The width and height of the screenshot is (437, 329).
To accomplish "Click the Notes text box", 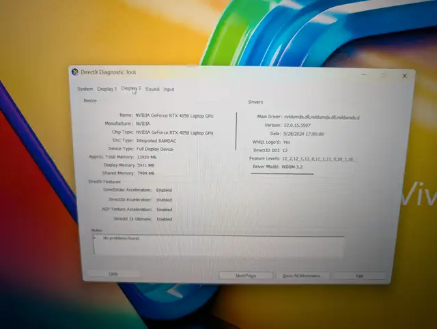I will click(218, 244).
